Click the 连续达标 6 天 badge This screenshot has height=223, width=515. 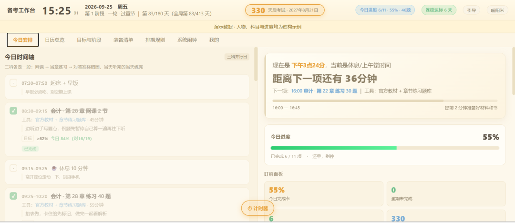coord(439,10)
